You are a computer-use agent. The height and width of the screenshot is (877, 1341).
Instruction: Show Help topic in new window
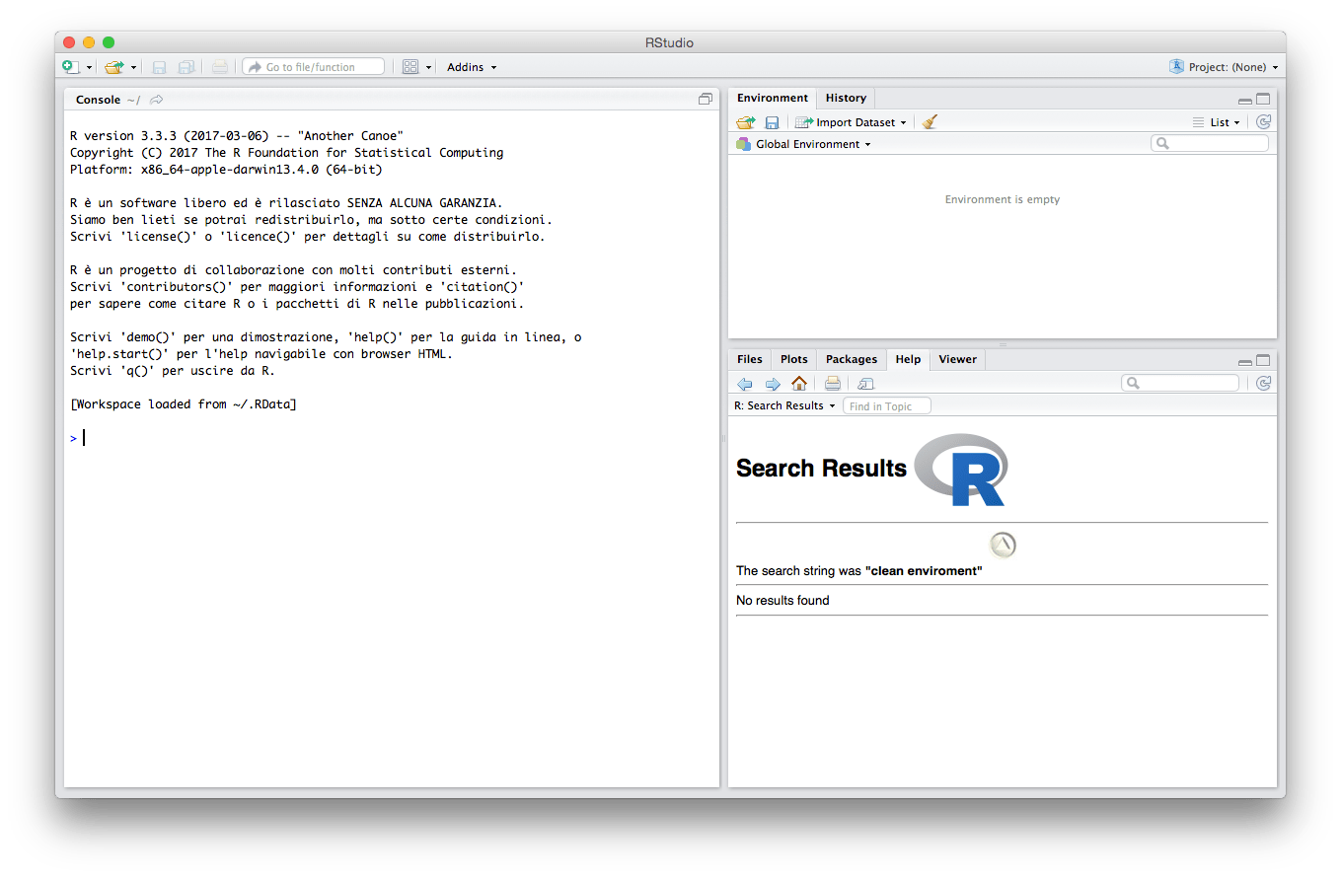coord(865,384)
